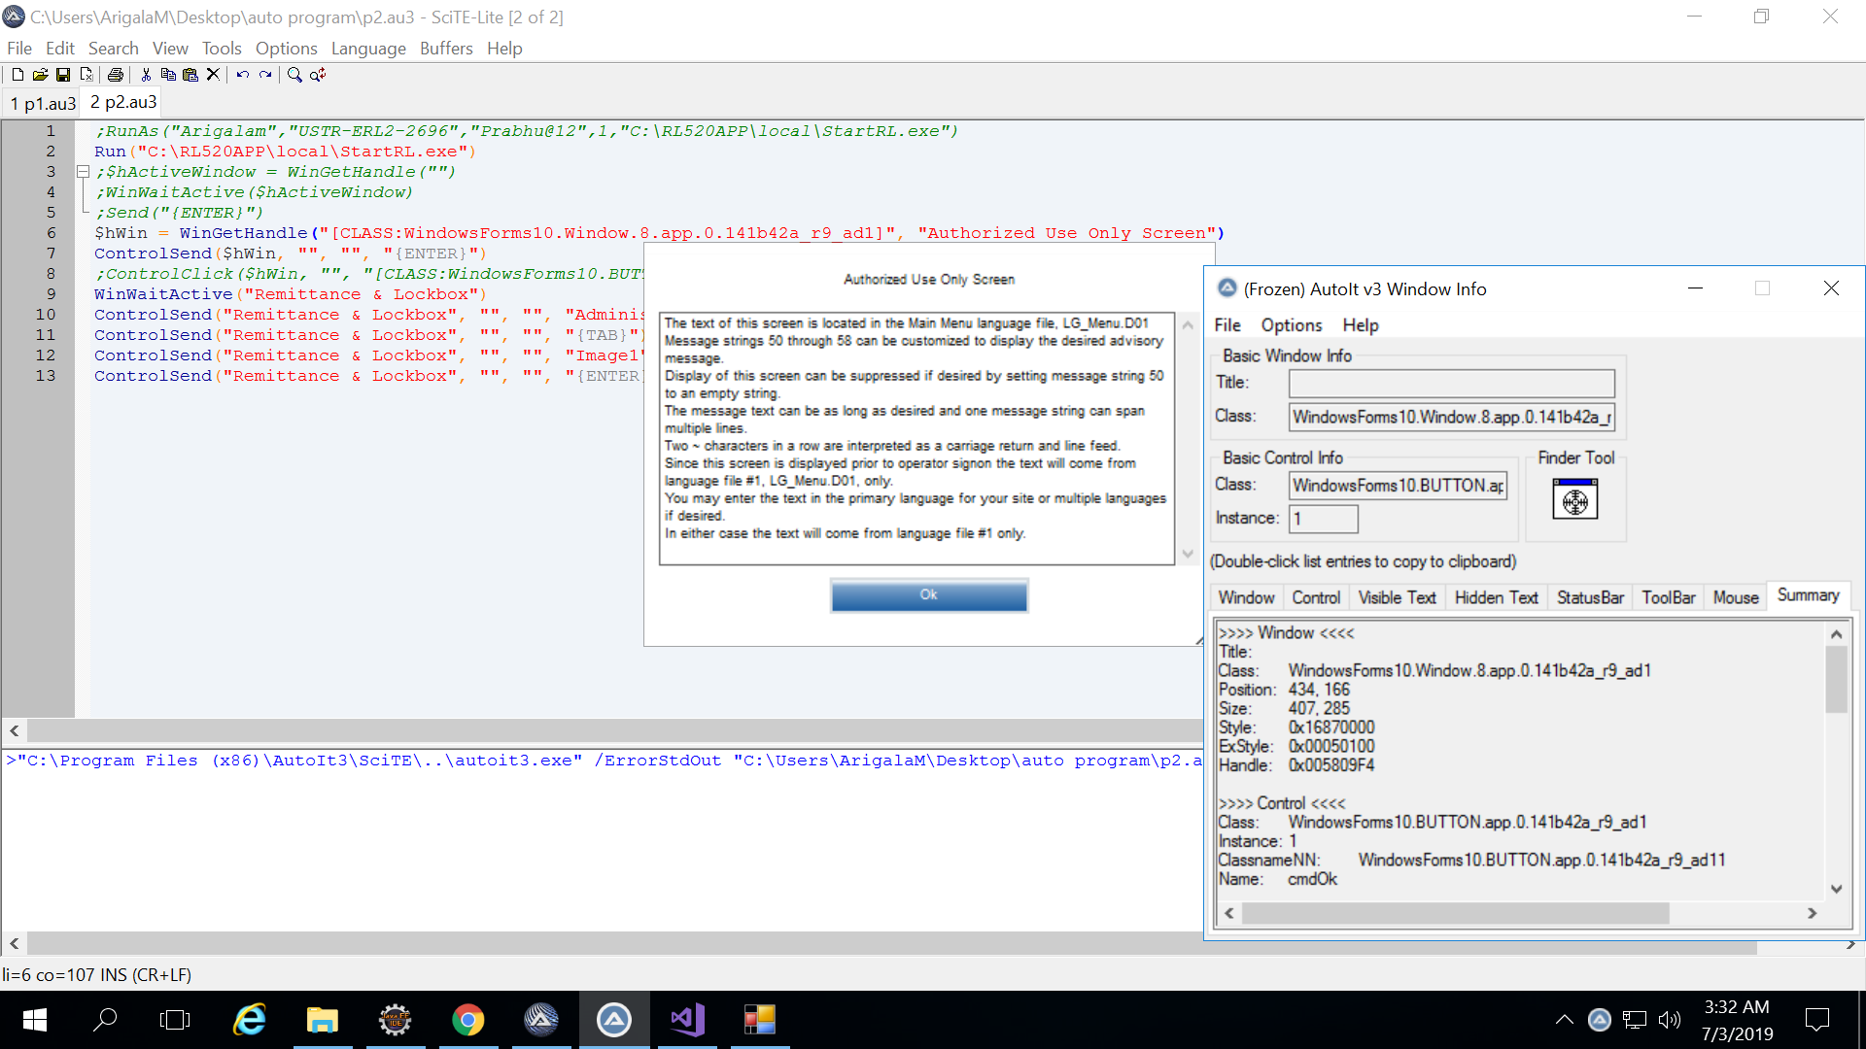1866x1049 pixels.
Task: Switch to the p1.au3 buffer tab
Action: pos(43,103)
